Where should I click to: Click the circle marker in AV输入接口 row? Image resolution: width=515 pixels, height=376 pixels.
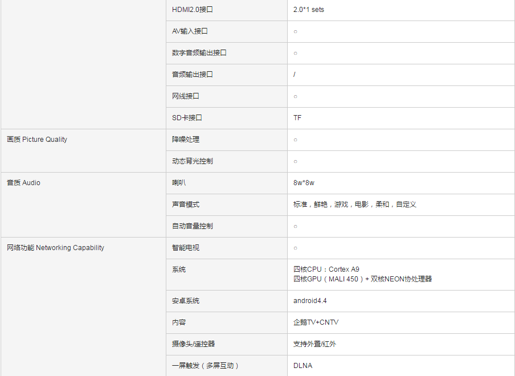click(295, 31)
